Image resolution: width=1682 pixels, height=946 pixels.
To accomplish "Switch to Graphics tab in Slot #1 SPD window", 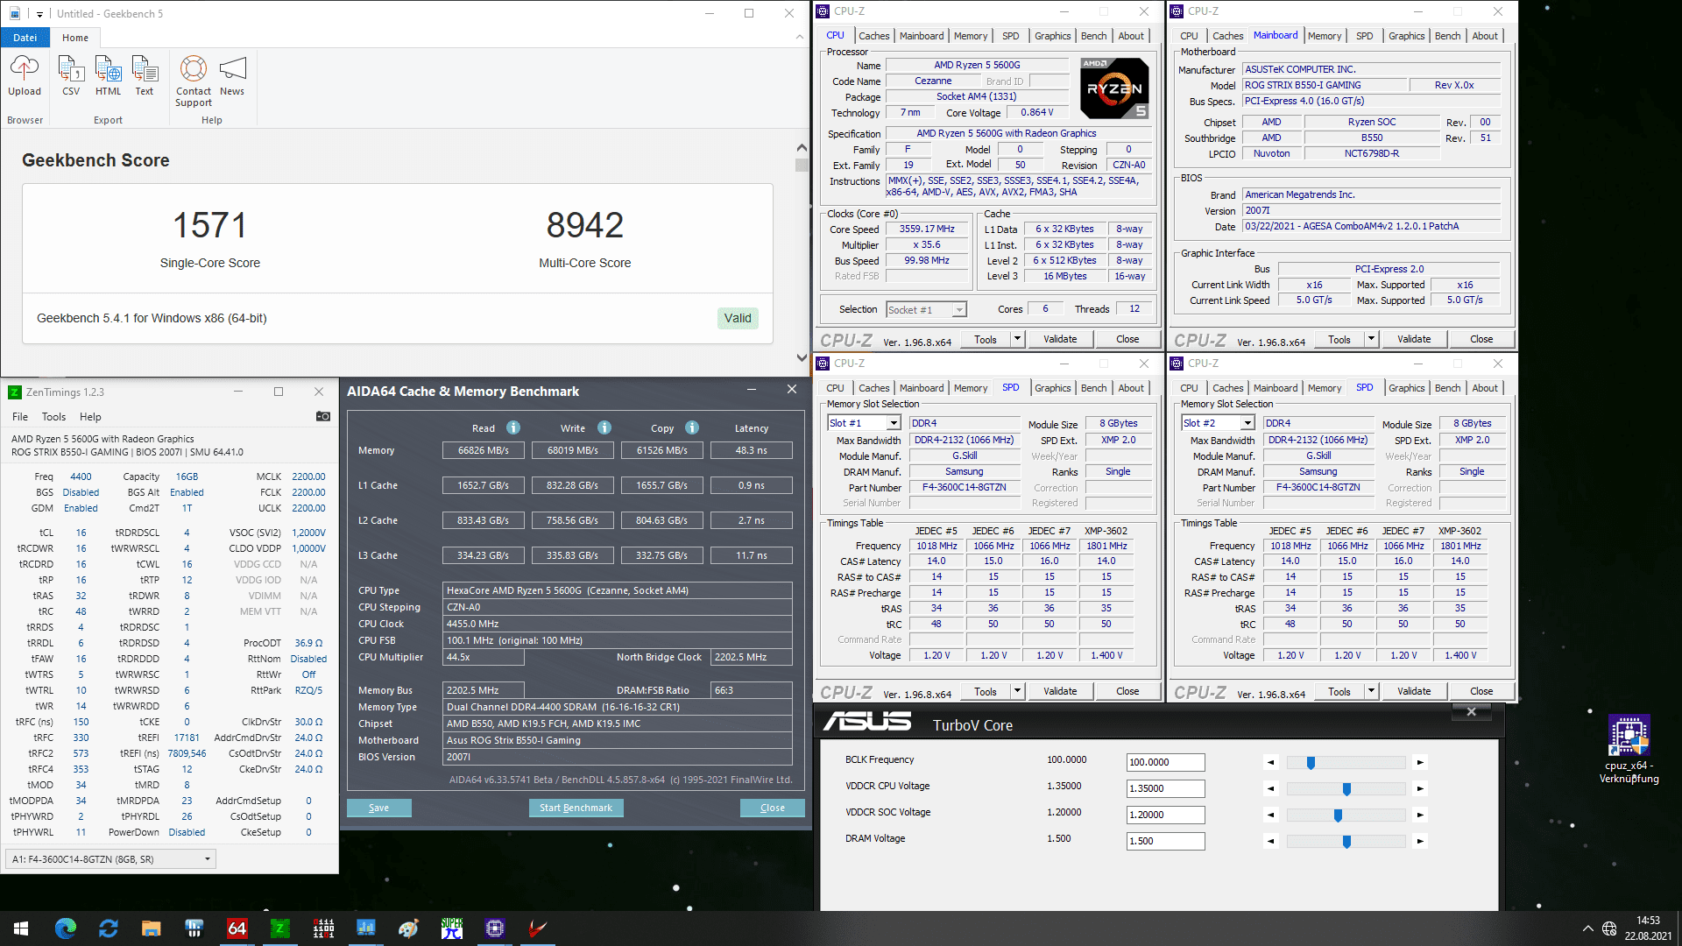I will pyautogui.click(x=1052, y=388).
